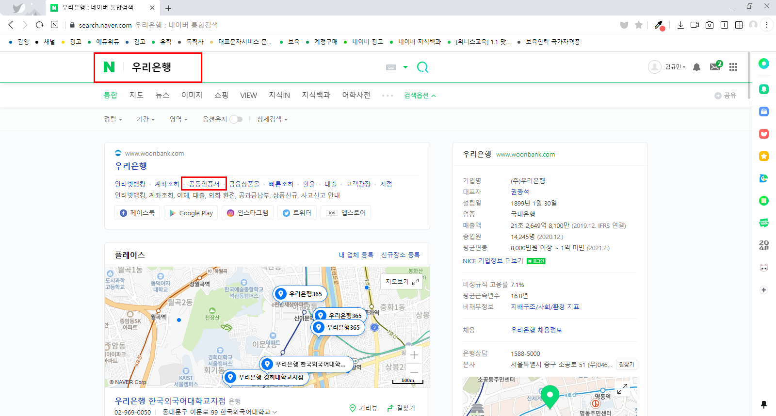776x416 pixels.
Task: Open the 빠른조회 link
Action: pyautogui.click(x=281, y=184)
